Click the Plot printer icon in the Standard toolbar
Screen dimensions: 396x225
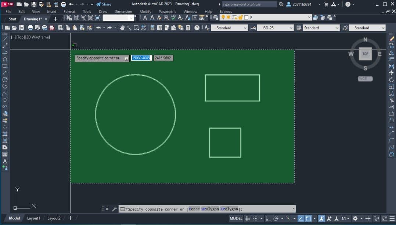pos(30,28)
